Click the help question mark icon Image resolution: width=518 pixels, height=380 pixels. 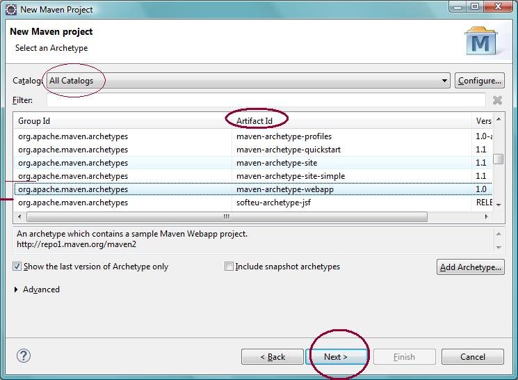point(24,356)
